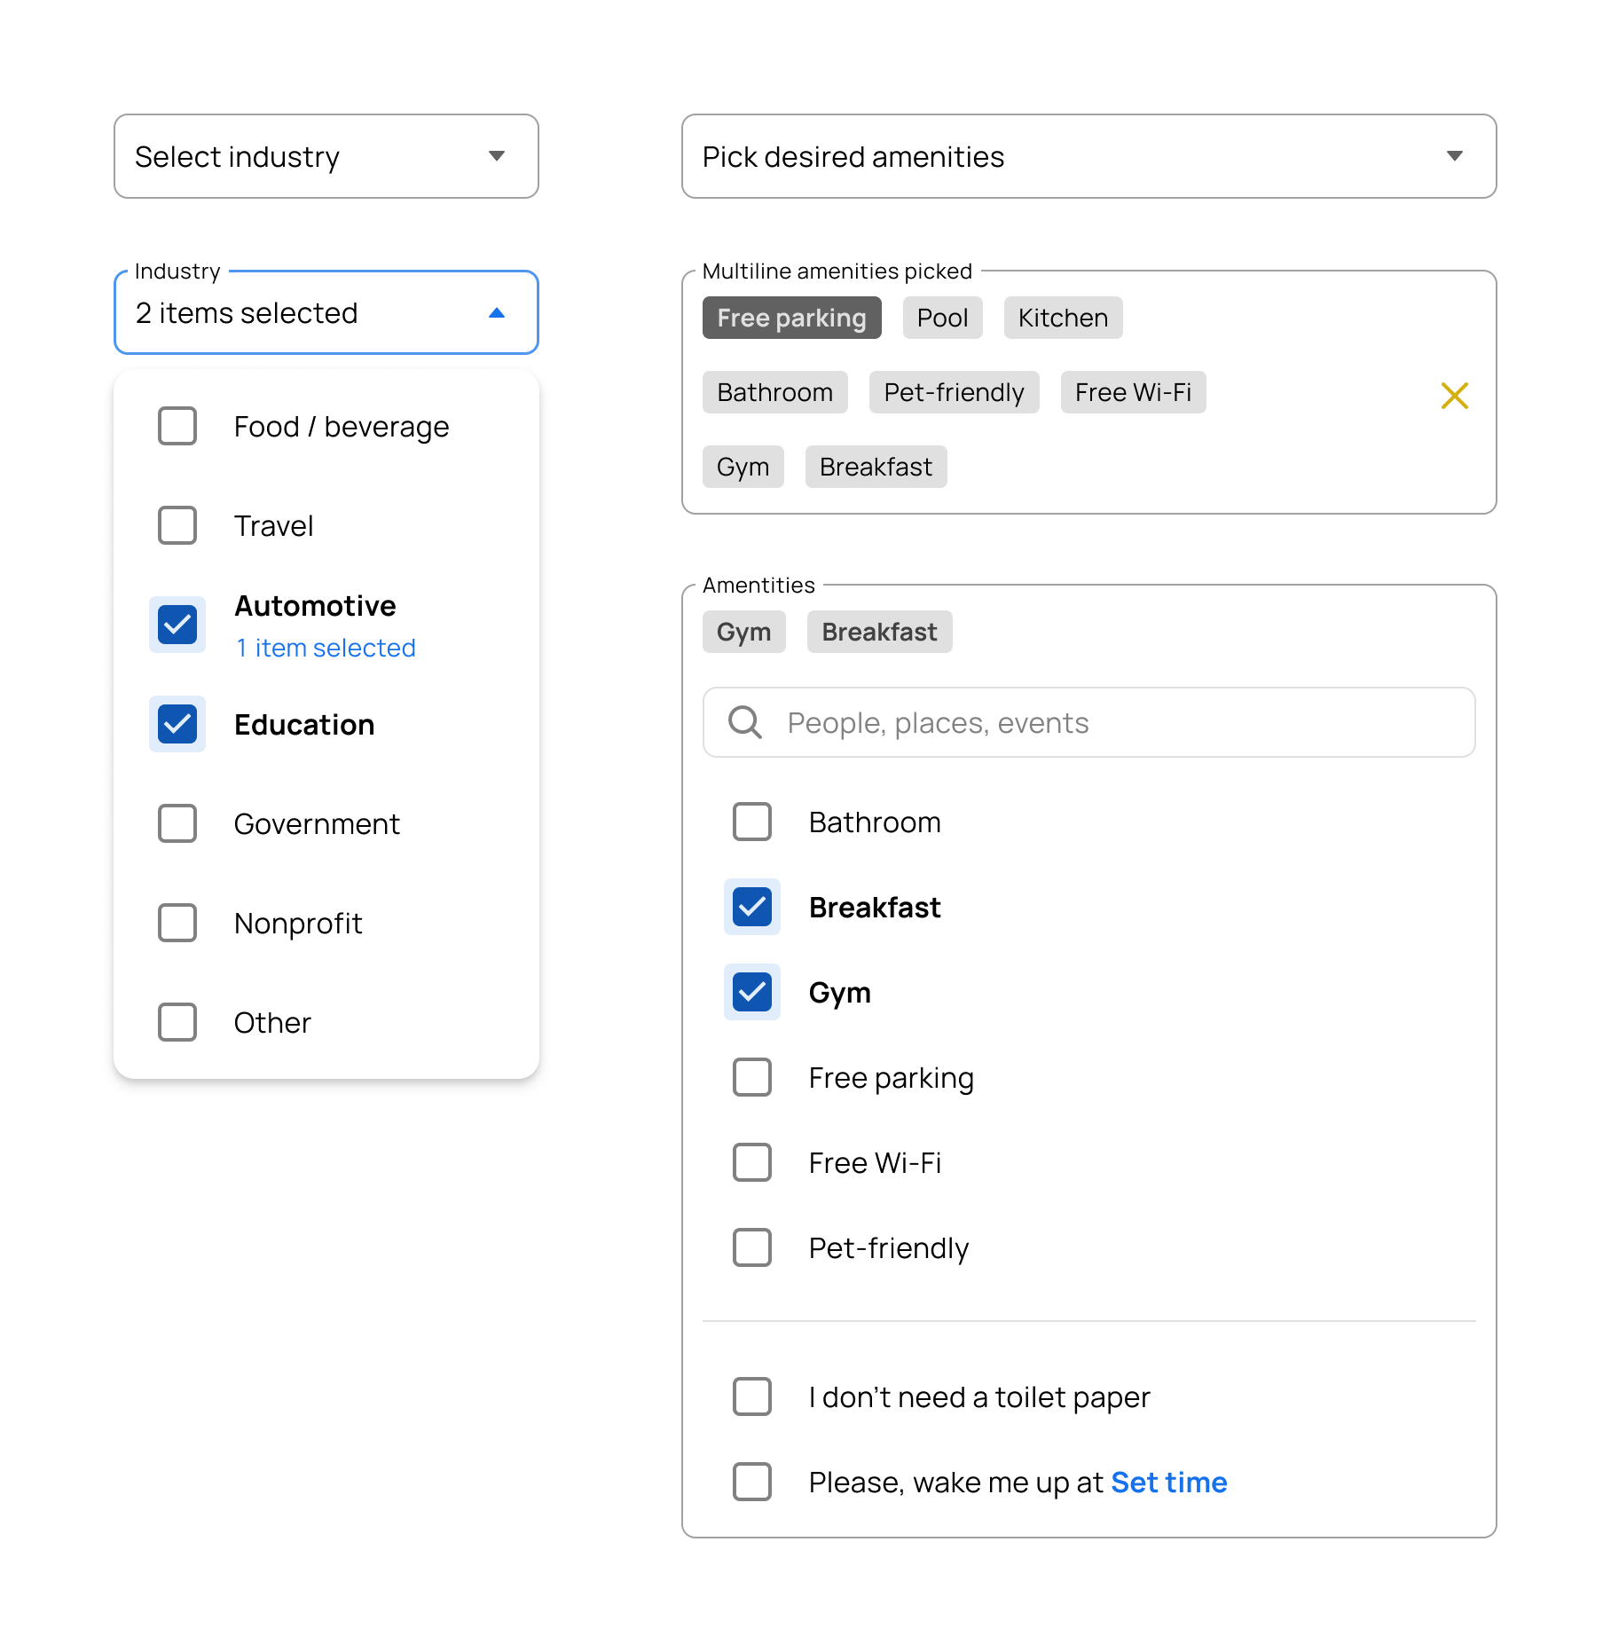Select the Free parking chip
The width and height of the screenshot is (1611, 1652).
(x=791, y=318)
